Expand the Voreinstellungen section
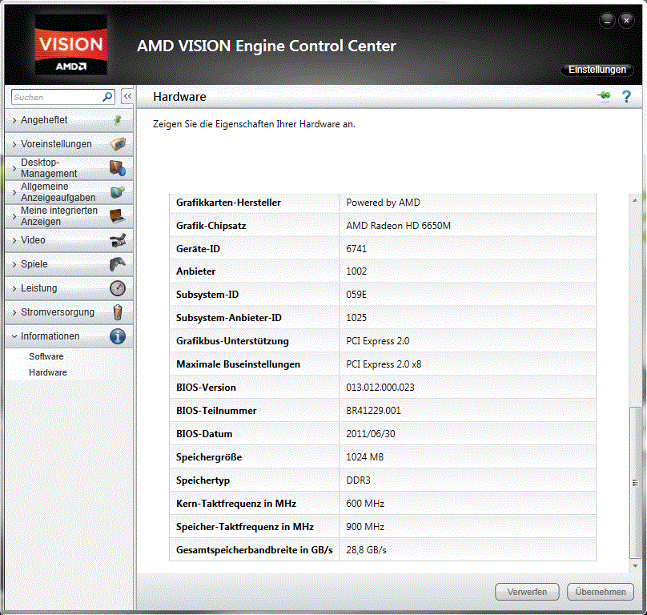 (x=69, y=144)
